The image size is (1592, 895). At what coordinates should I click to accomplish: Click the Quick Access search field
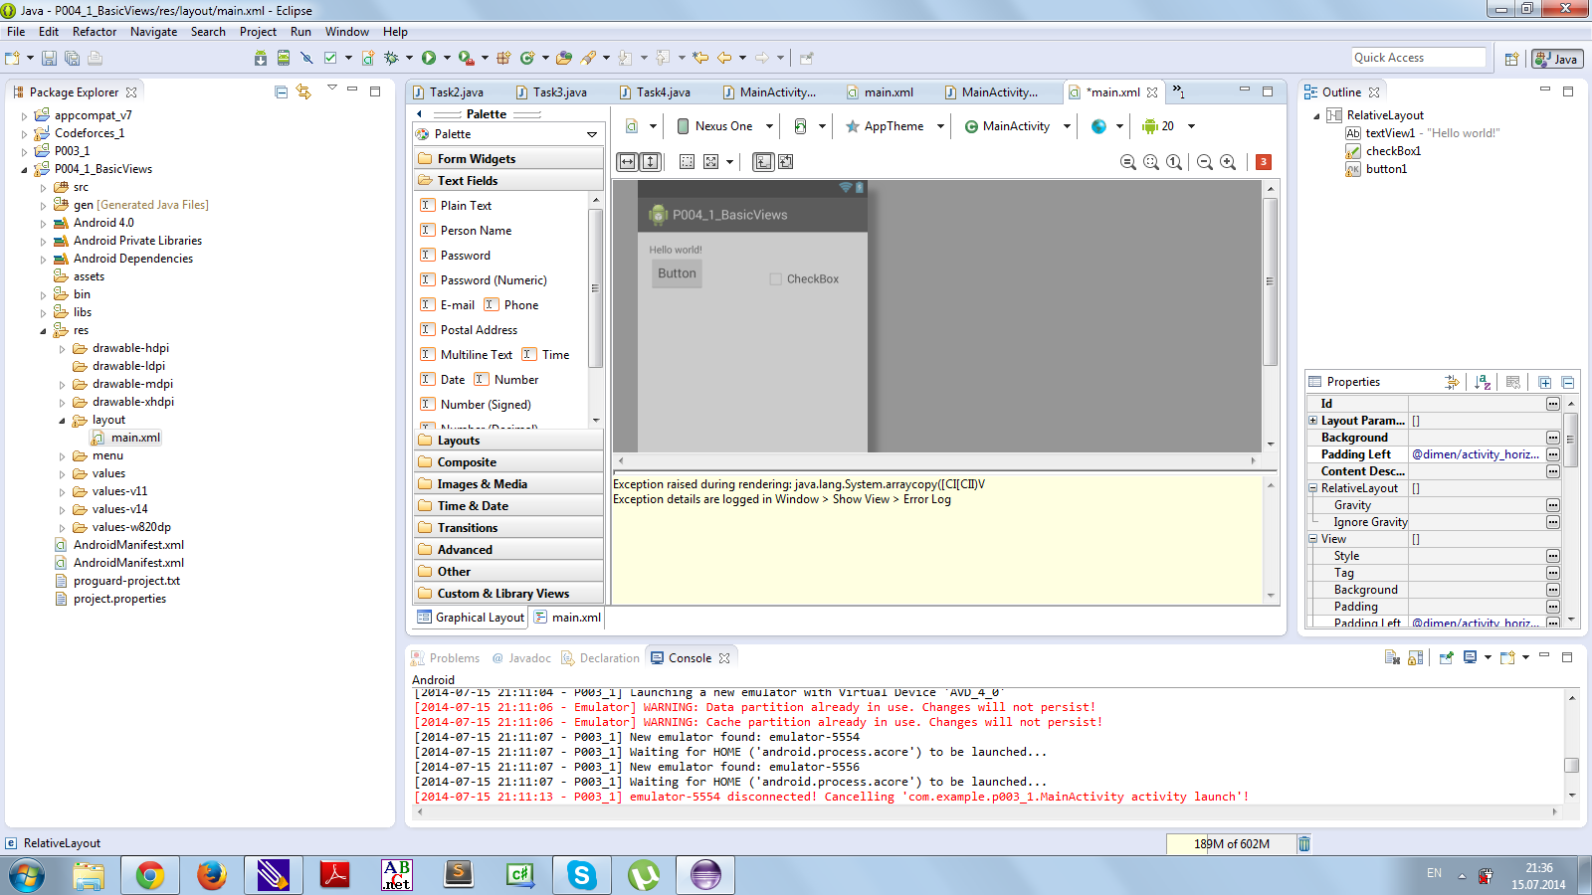pyautogui.click(x=1418, y=58)
